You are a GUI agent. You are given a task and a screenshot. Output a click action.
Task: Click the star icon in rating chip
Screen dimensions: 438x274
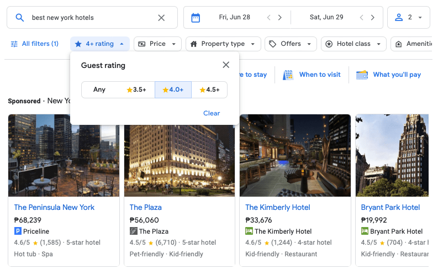pyautogui.click(x=78, y=44)
